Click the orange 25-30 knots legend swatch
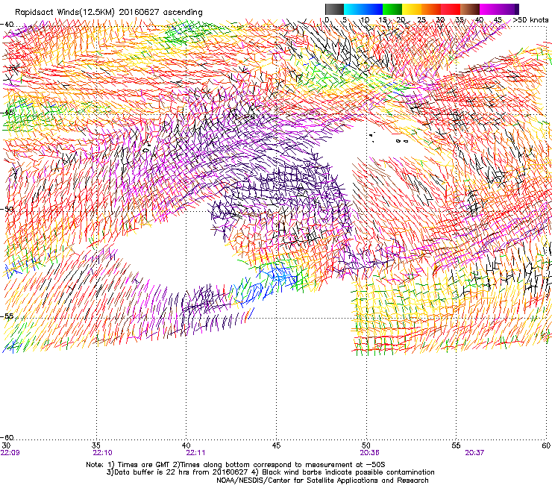552x485 pixels. pyautogui.click(x=431, y=9)
